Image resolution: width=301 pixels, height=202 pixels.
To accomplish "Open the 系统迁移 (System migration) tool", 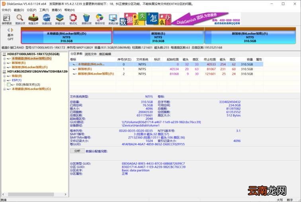I will [x=113, y=19].
